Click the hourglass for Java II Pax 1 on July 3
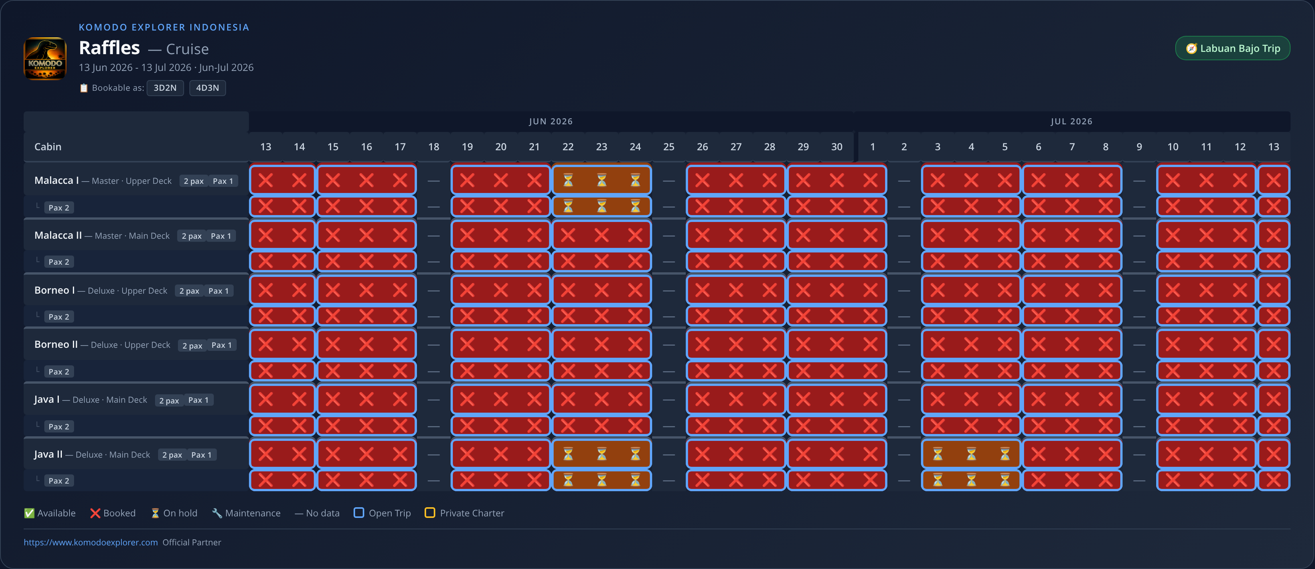1315x569 pixels. 937,454
